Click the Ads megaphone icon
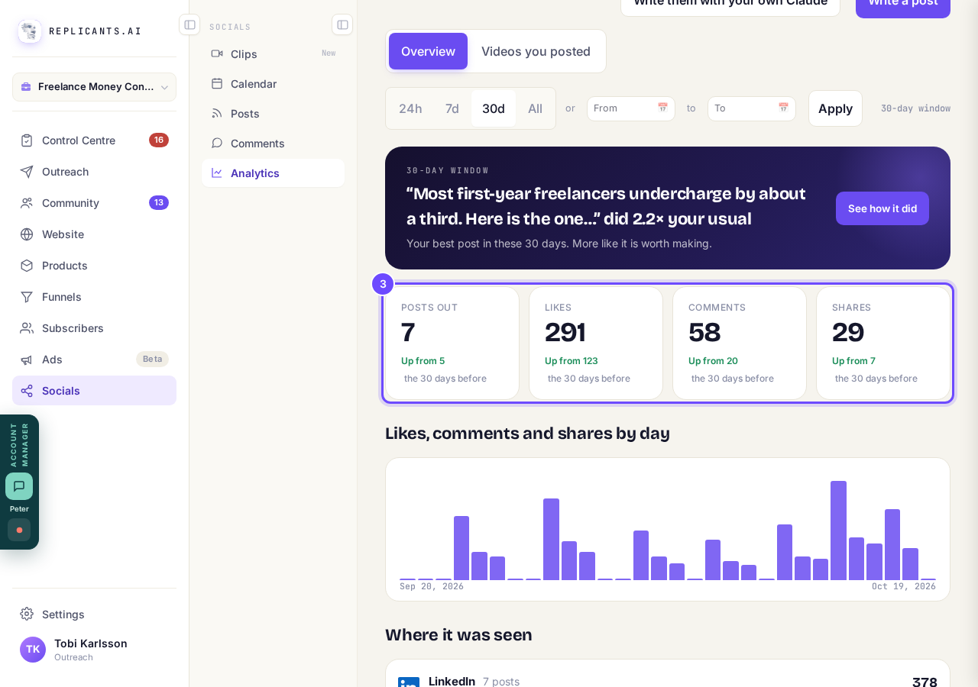 point(27,360)
